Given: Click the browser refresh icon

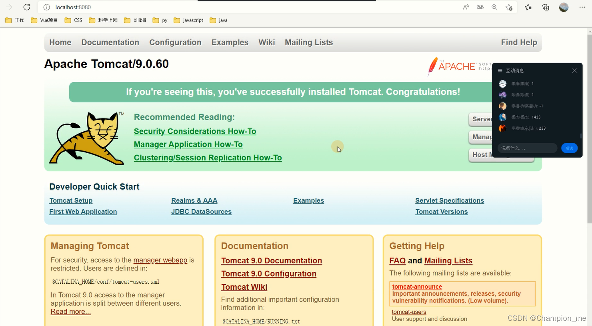Looking at the screenshot, I should click(27, 7).
